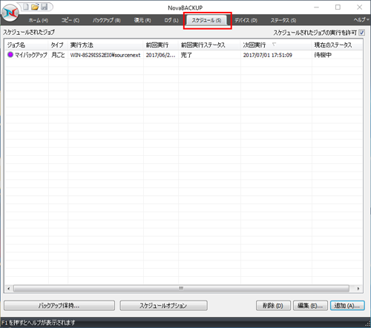Sort by タイプ column header
The height and width of the screenshot is (328, 371).
(58, 45)
